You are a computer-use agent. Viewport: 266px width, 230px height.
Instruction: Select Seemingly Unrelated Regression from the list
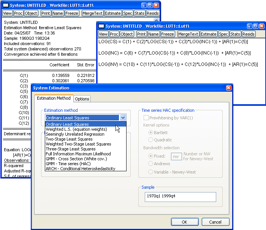coord(75,134)
